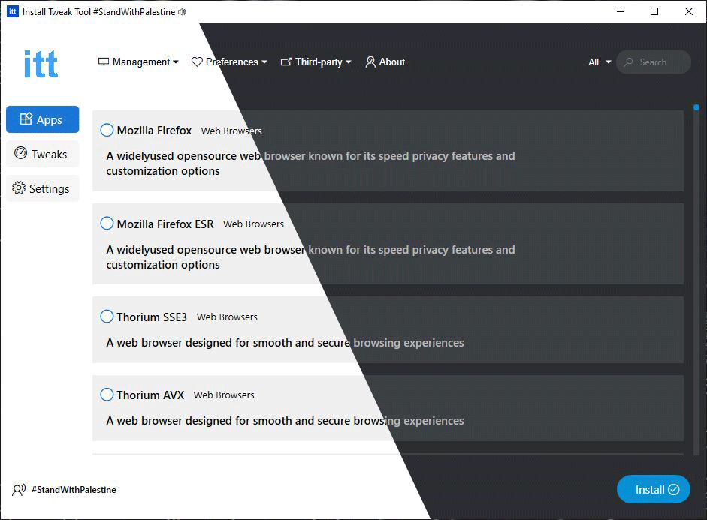
Task: Select the Thorium SSE3 radio button
Action: 107,317
